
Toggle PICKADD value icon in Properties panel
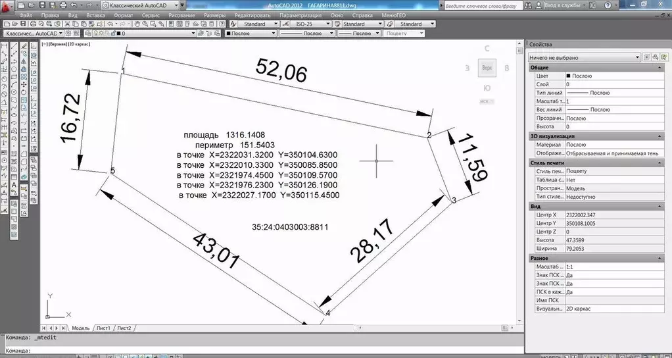tap(647, 57)
